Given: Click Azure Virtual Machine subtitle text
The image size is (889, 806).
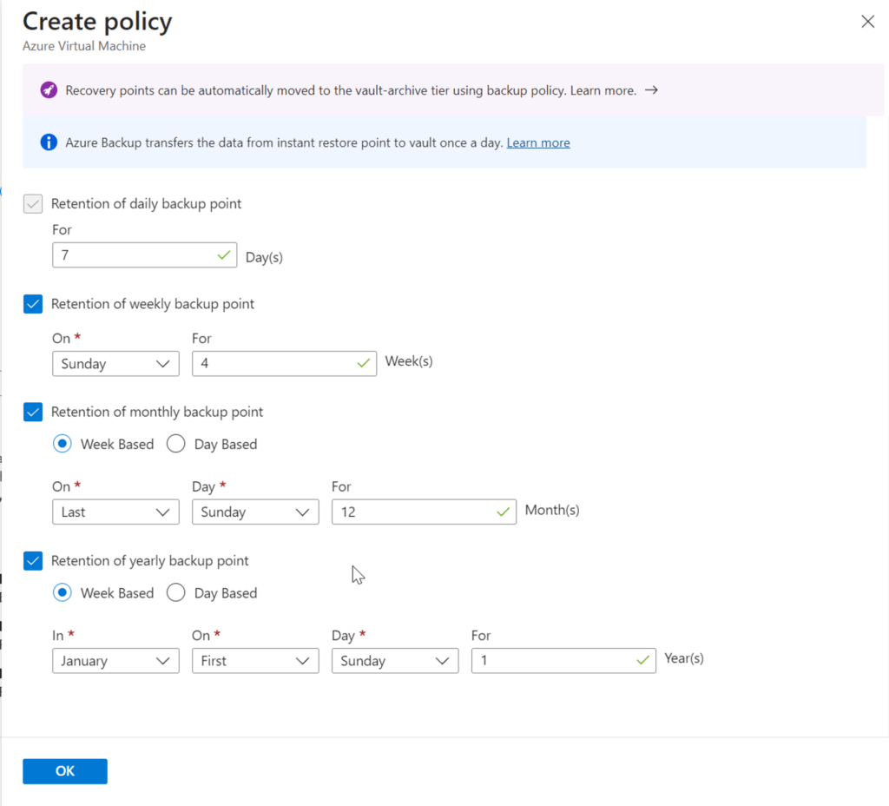Looking at the screenshot, I should click(x=84, y=46).
